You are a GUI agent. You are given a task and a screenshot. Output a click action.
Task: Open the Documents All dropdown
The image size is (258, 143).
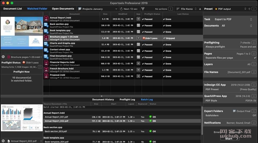pyautogui.click(x=237, y=26)
